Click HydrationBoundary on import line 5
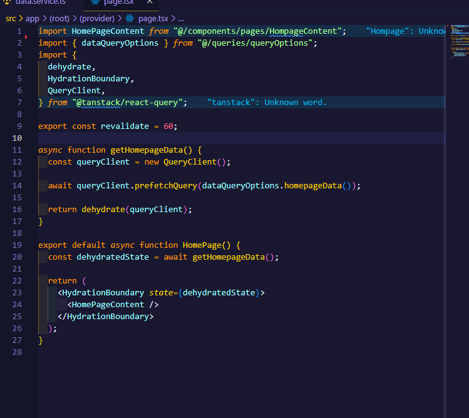The image size is (469, 418). (x=88, y=79)
